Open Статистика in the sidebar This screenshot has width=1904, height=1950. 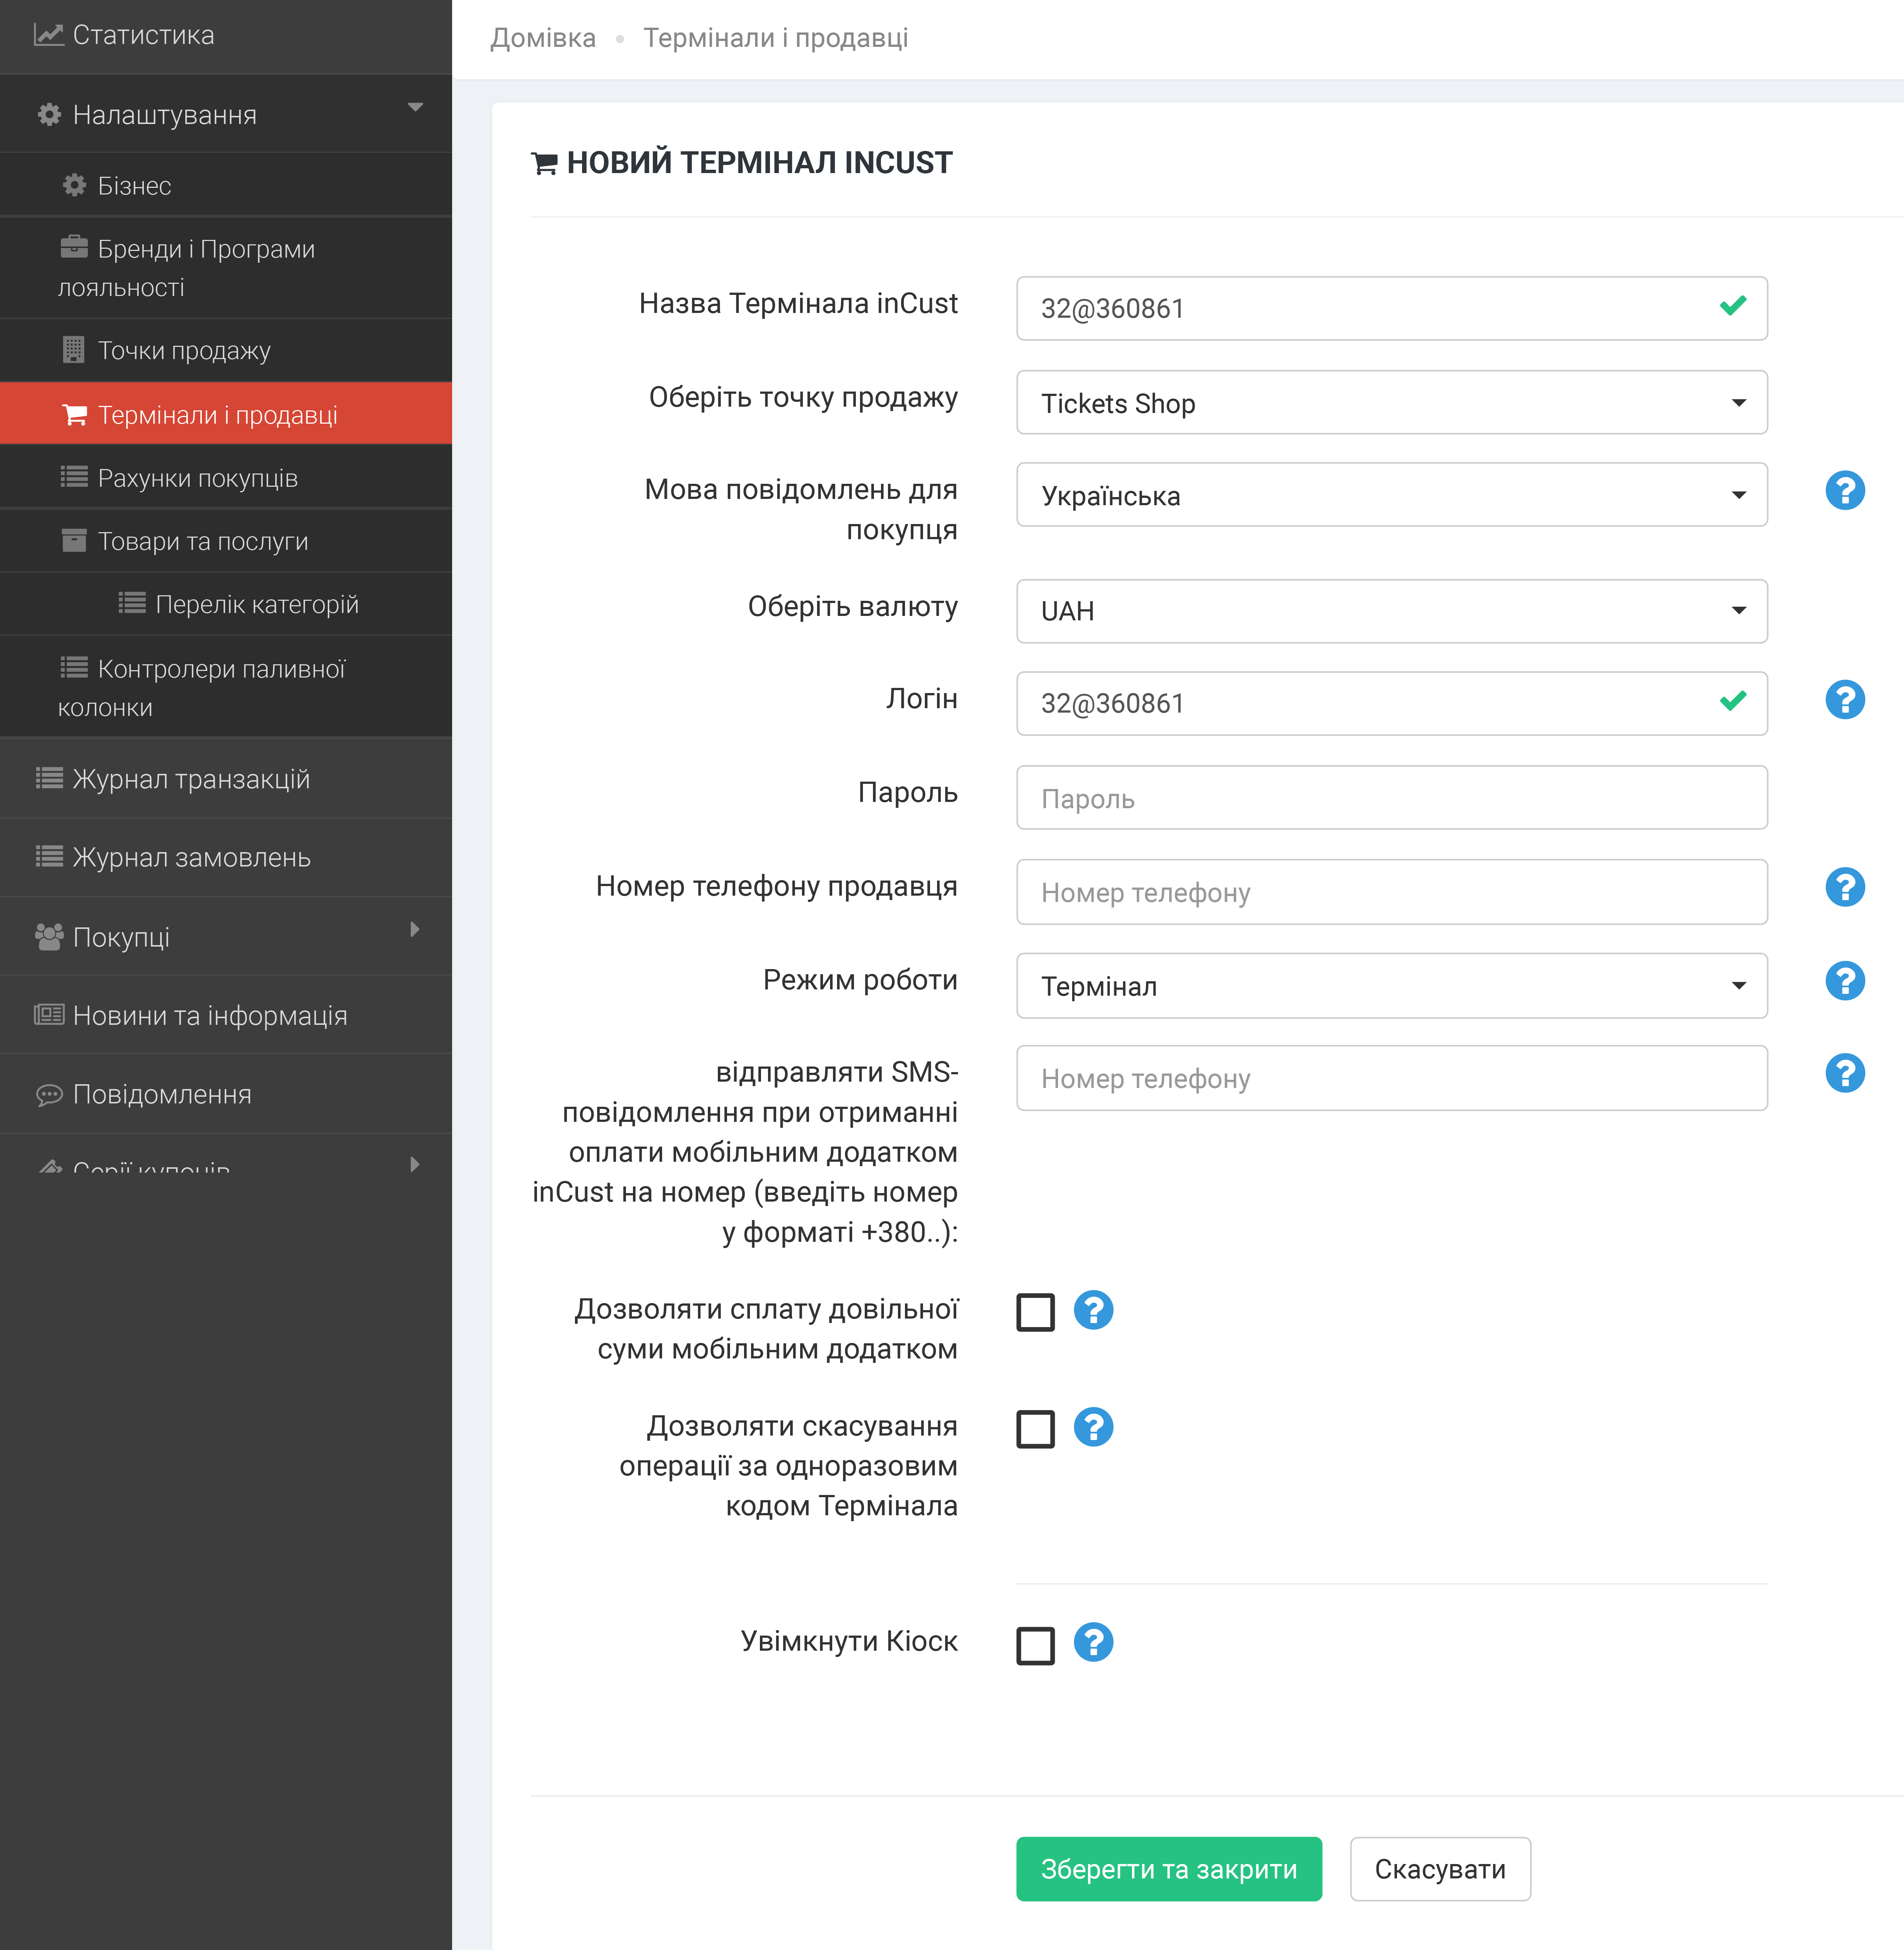click(226, 36)
